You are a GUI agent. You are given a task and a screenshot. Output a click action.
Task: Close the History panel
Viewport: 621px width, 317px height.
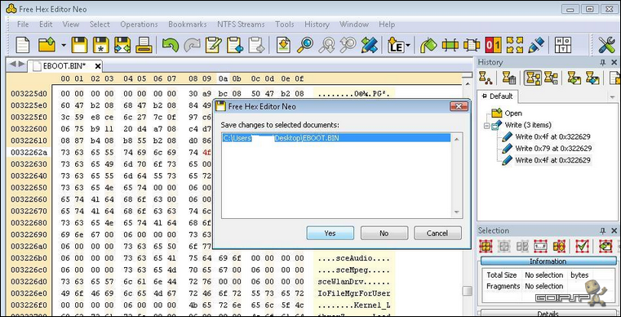(614, 62)
